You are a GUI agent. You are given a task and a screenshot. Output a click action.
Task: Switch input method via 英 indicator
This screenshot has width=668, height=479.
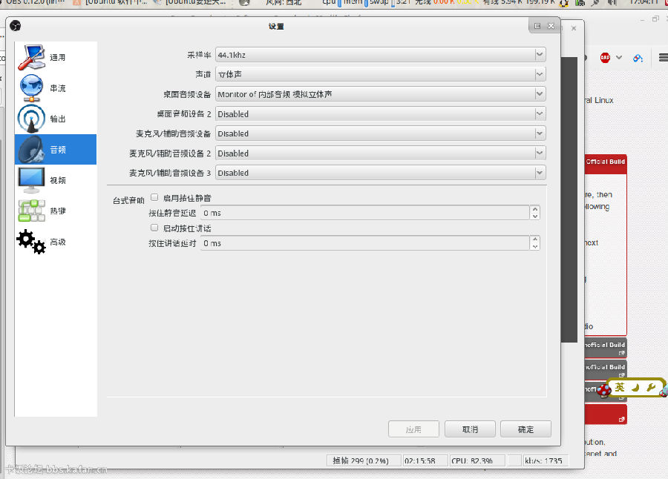[x=619, y=388]
